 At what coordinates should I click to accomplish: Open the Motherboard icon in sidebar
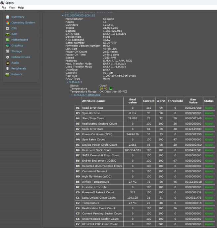(x=8, y=40)
